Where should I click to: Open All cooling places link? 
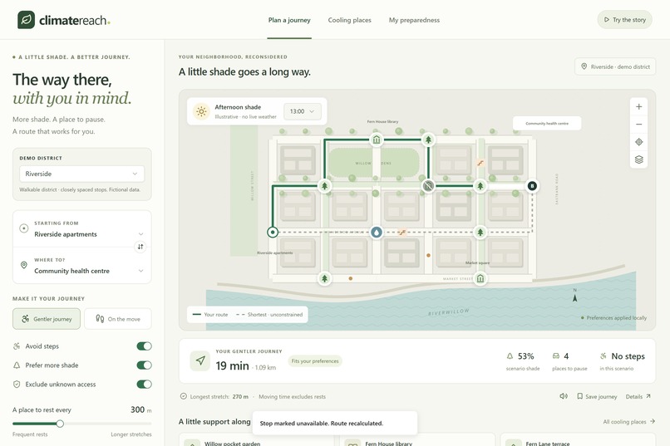pyautogui.click(x=628, y=422)
